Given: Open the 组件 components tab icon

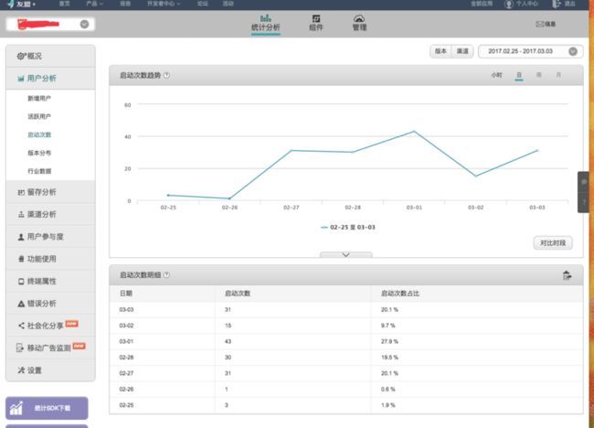Looking at the screenshot, I should (316, 18).
